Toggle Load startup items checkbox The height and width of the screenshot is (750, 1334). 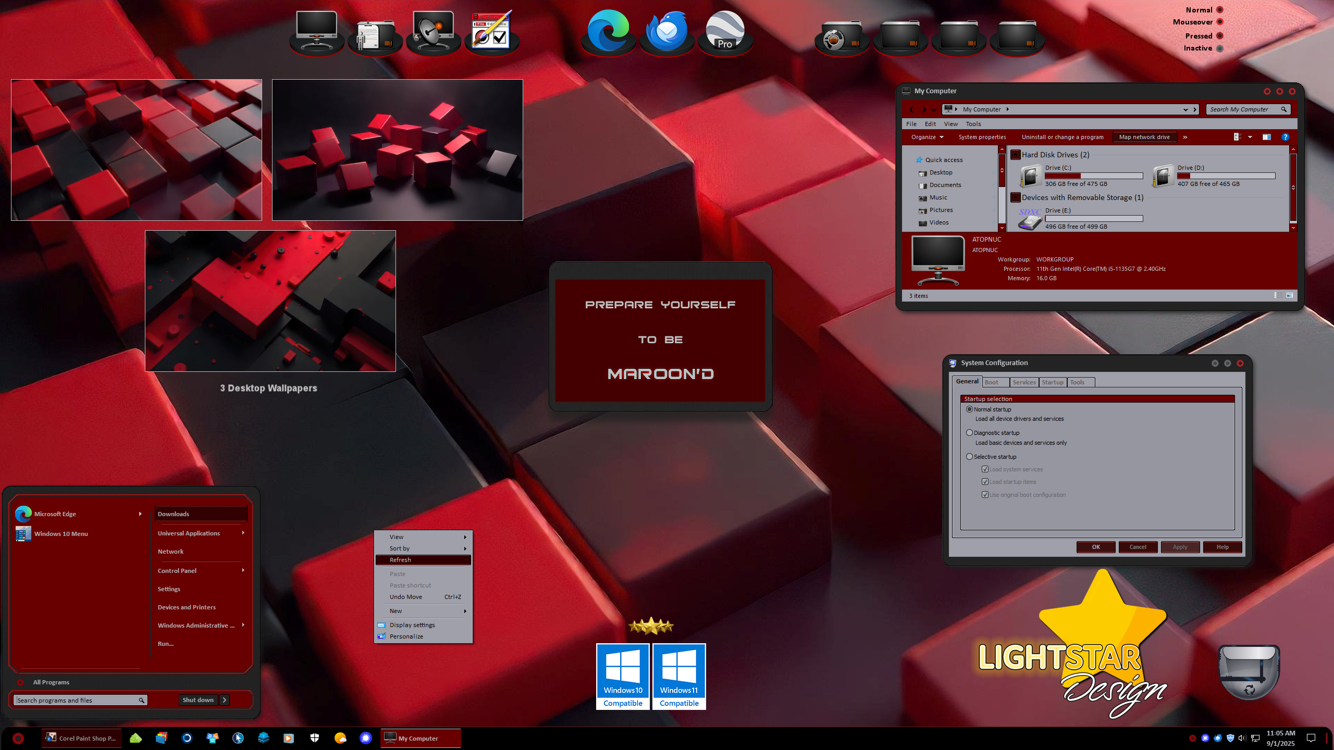985,482
